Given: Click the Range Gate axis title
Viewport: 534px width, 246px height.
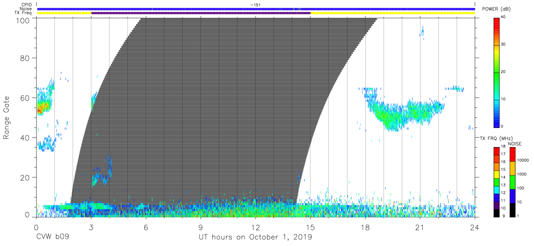Looking at the screenshot, I should pyautogui.click(x=7, y=118).
